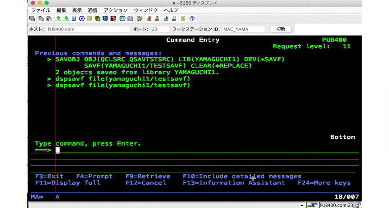The width and height of the screenshot is (389, 208).
Task: Click the first dspsavf file(yamaguchi1/testsavf) line
Action: [123, 79]
